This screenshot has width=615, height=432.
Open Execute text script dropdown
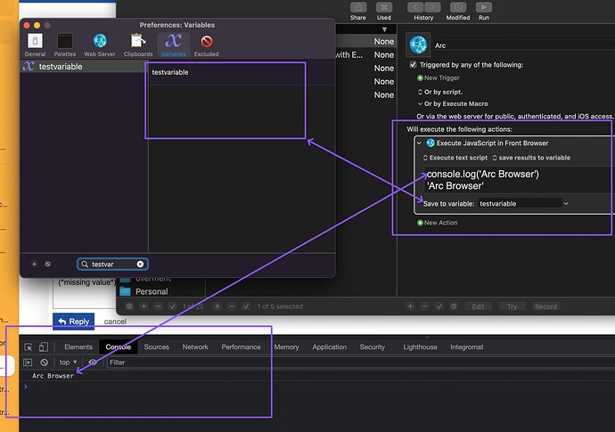pos(455,158)
